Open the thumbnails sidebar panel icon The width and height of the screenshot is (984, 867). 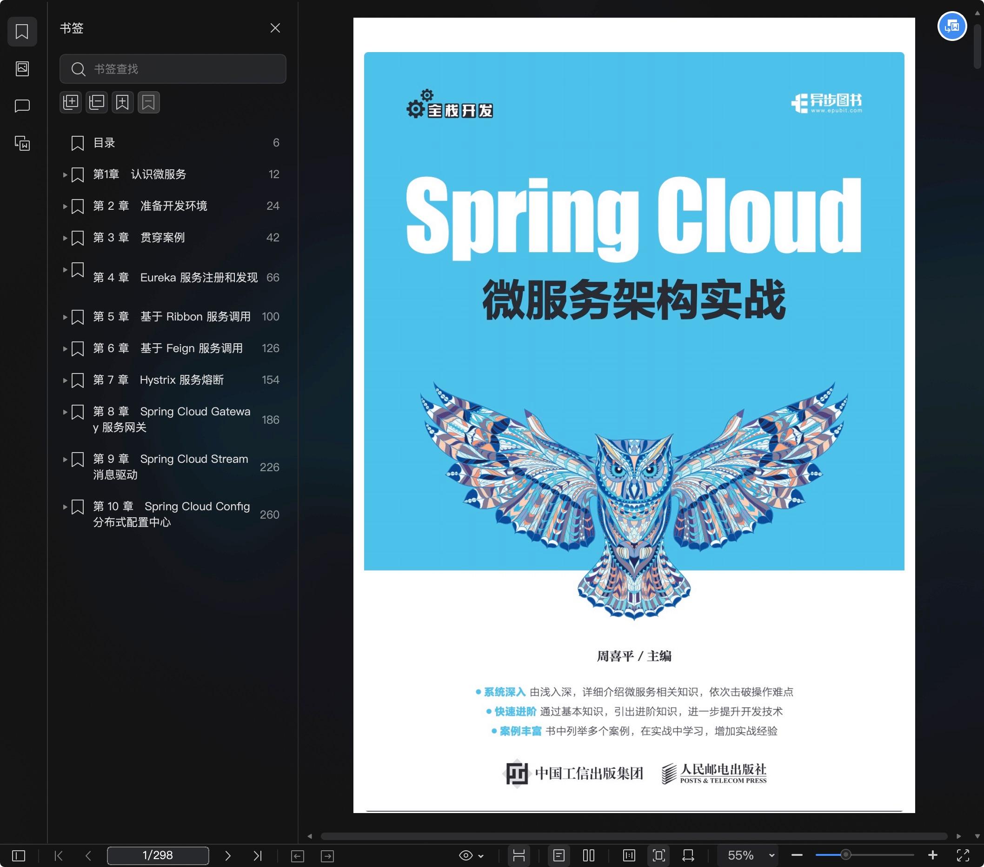(x=22, y=68)
